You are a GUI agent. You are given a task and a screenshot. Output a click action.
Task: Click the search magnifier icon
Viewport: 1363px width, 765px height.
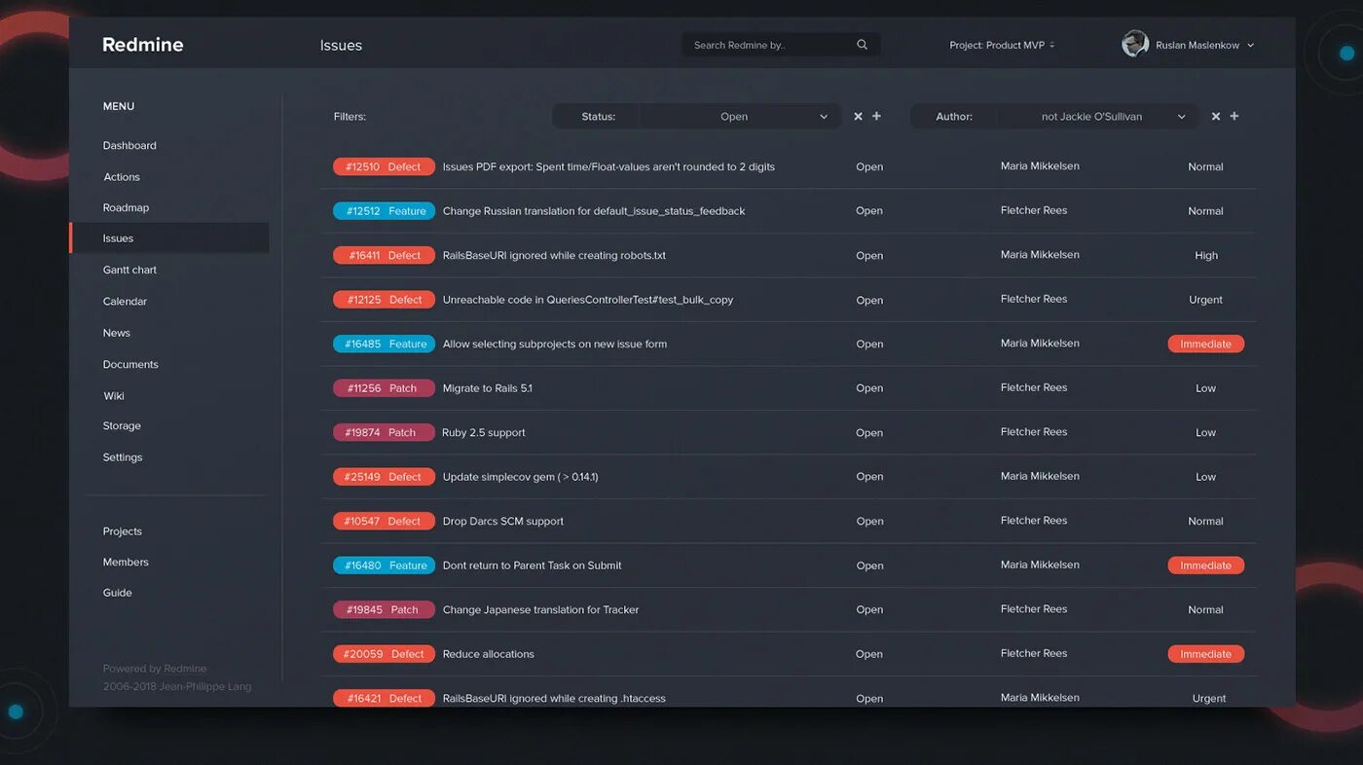[x=862, y=45]
